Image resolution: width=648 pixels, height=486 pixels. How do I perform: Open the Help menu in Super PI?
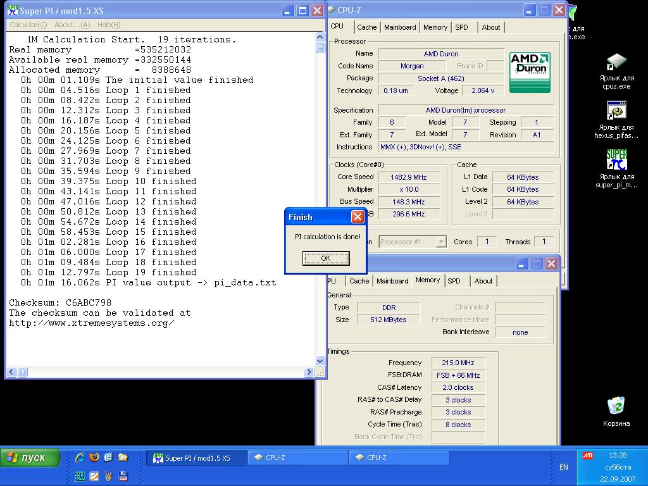point(109,25)
